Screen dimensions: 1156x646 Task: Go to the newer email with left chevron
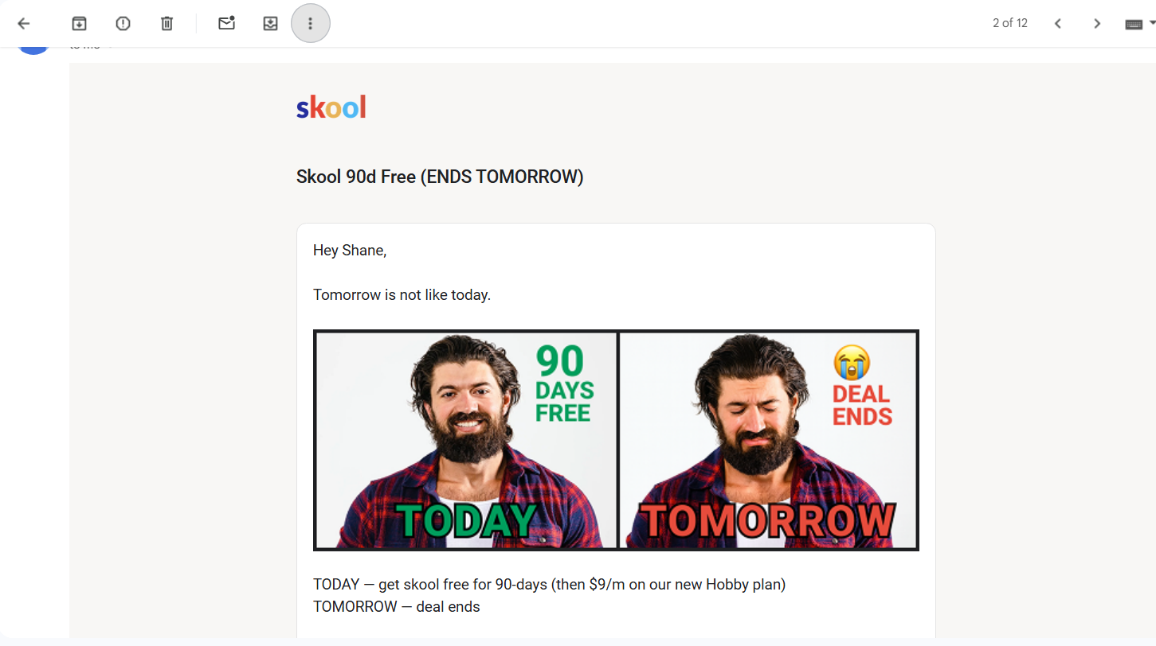pos(1058,24)
